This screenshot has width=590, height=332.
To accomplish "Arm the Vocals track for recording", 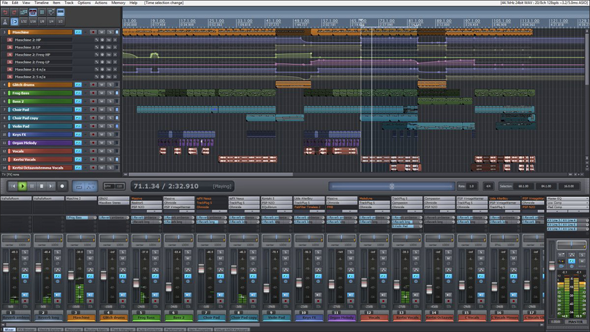I will (x=93, y=151).
